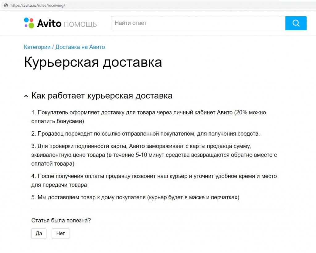Open the "Доставка на Авито" breadcrumb link
316x253 pixels.
click(x=80, y=47)
